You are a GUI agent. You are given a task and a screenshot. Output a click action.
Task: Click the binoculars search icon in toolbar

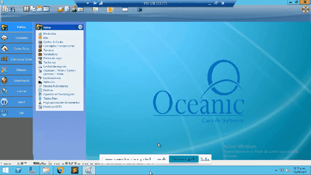point(11,9)
